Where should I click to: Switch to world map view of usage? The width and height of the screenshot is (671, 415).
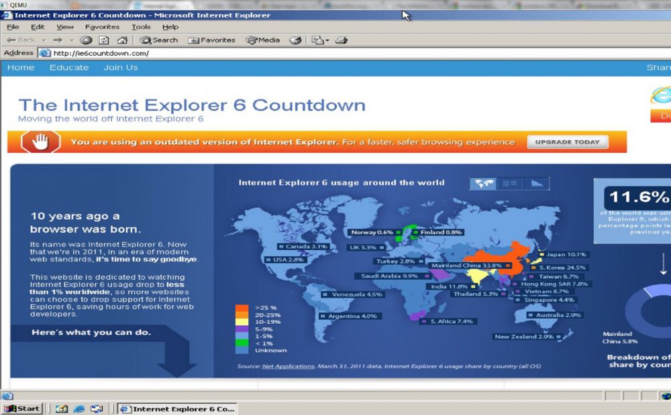pyautogui.click(x=483, y=183)
